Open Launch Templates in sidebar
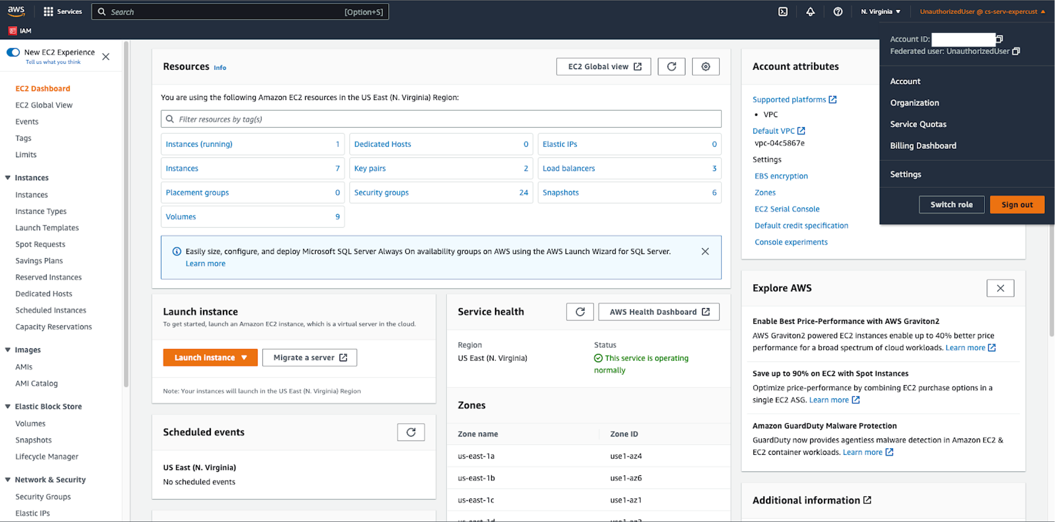The height and width of the screenshot is (522, 1055). [x=47, y=227]
